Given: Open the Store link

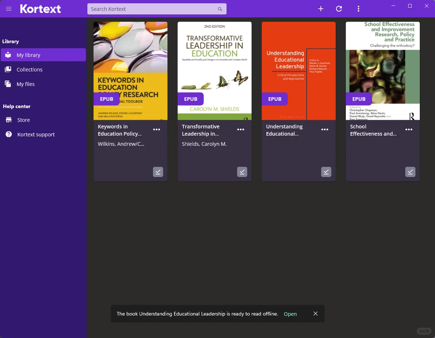Looking at the screenshot, I should [x=43, y=120].
